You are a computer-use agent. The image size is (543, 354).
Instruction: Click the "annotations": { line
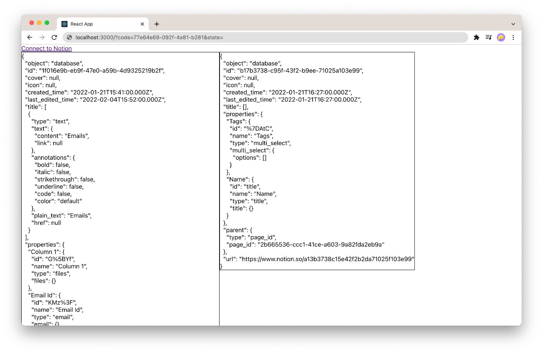pos(53,158)
